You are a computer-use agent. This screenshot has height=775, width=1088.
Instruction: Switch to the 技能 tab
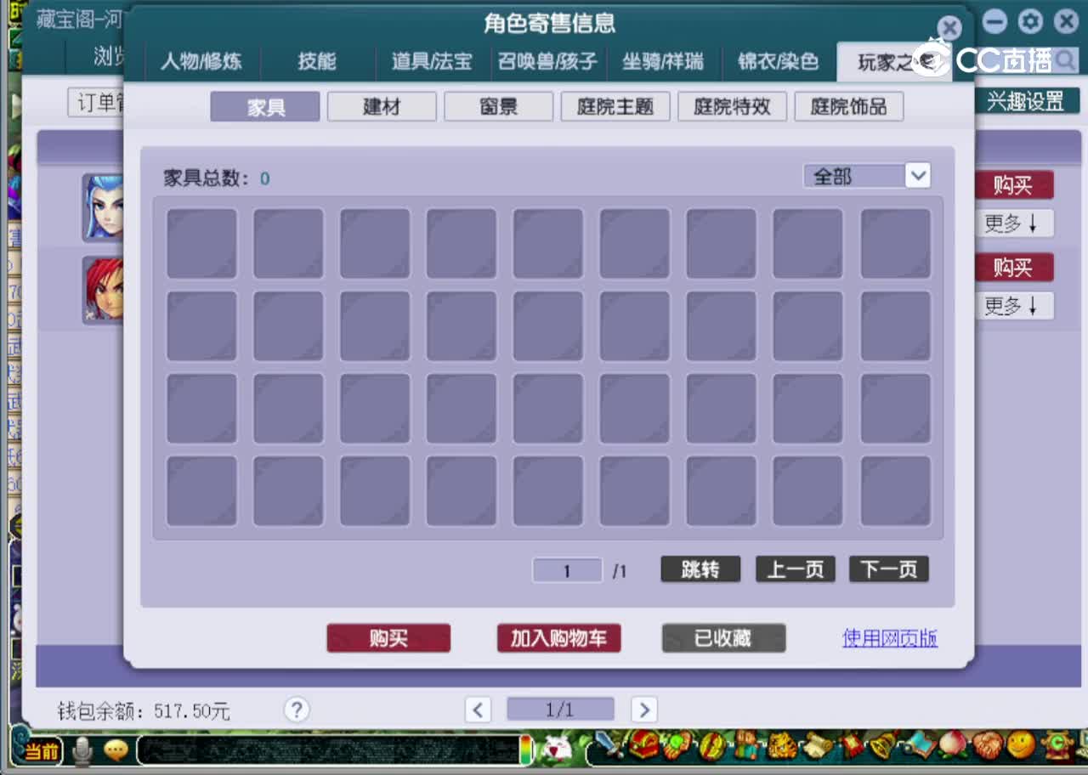(316, 61)
